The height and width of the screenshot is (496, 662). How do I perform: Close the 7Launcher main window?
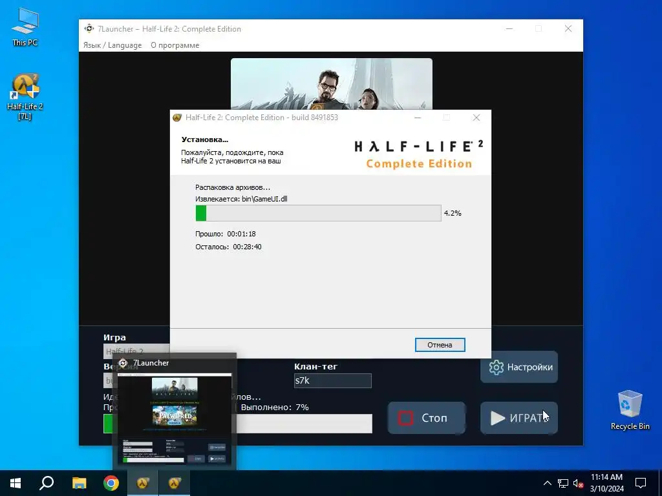click(568, 28)
